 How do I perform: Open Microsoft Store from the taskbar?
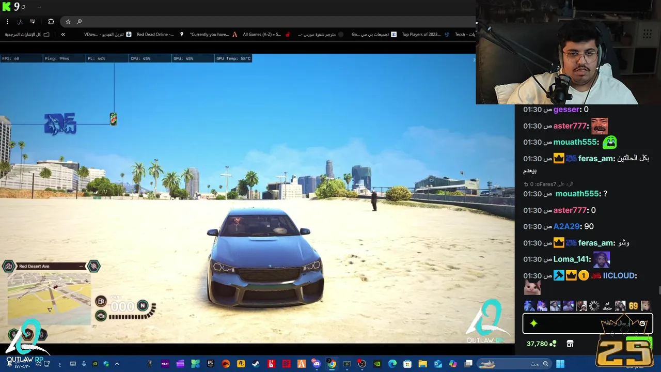pyautogui.click(x=407, y=364)
